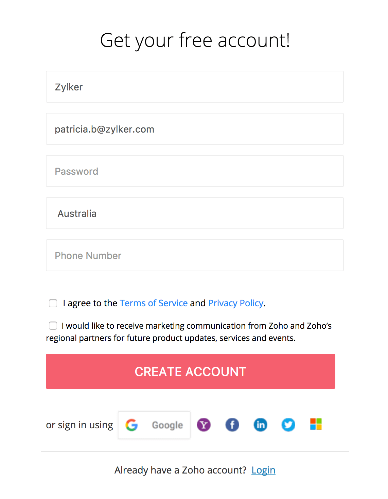
Task: Click the 'Get your free account!' heading
Action: [x=195, y=40]
